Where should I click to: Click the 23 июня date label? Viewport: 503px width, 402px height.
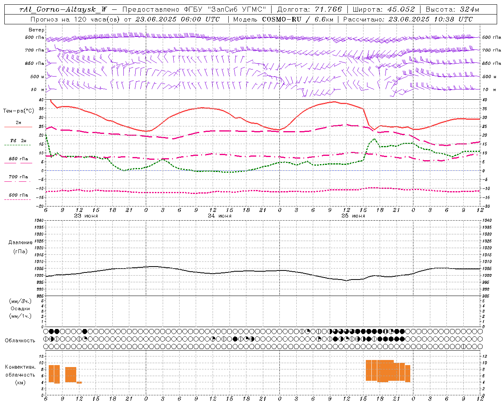86,216
